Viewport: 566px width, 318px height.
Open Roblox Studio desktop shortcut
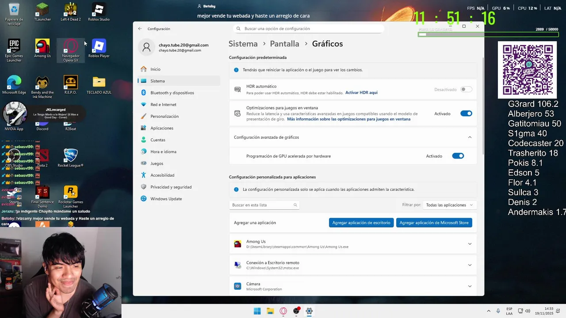pos(99,12)
